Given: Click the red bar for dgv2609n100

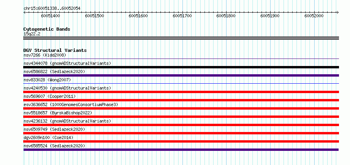Looking at the screenshot, I should (181, 141).
